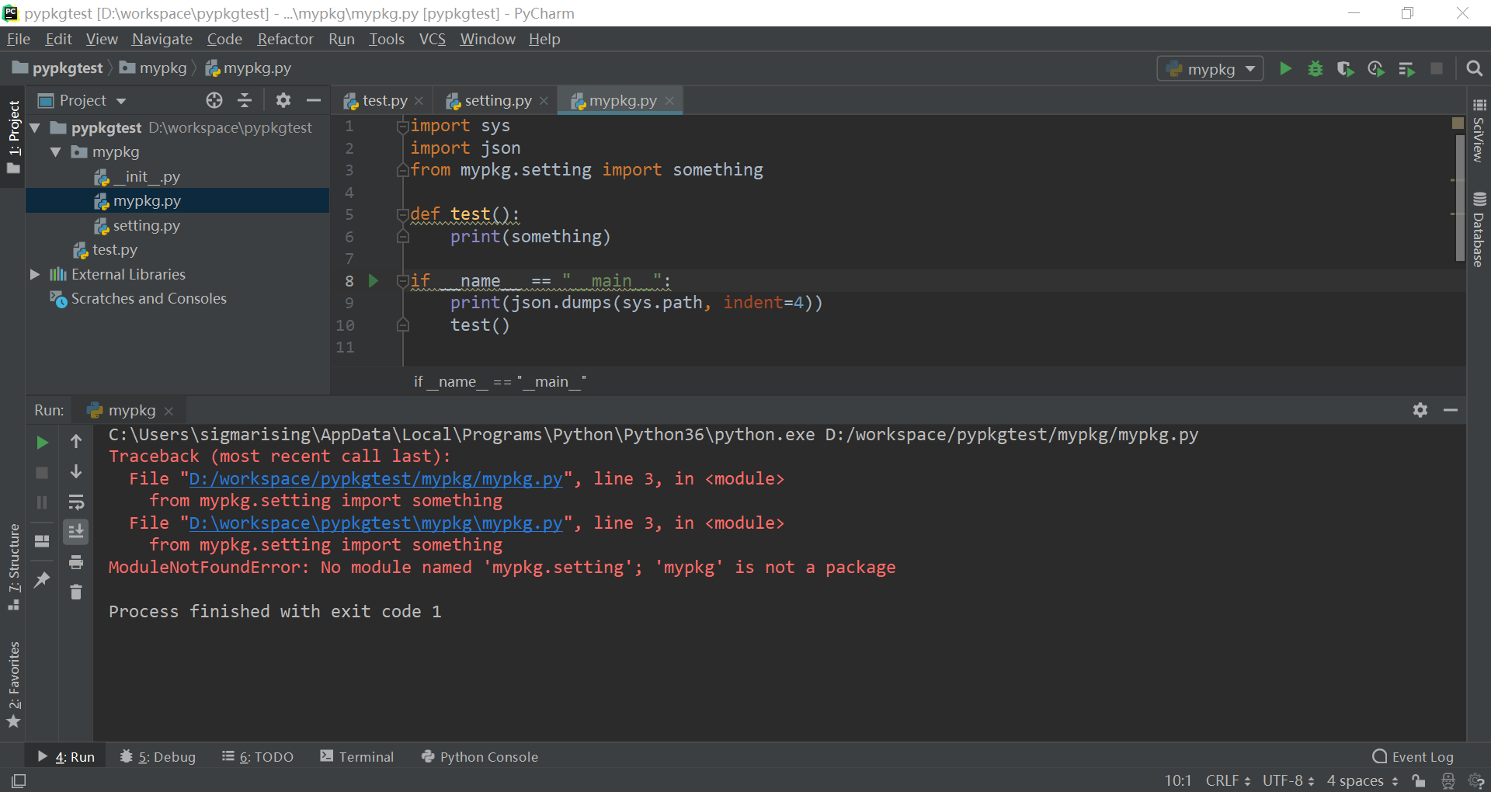This screenshot has height=792, width=1491.
Task: Select __init__.py in project tree
Action: click(x=137, y=177)
